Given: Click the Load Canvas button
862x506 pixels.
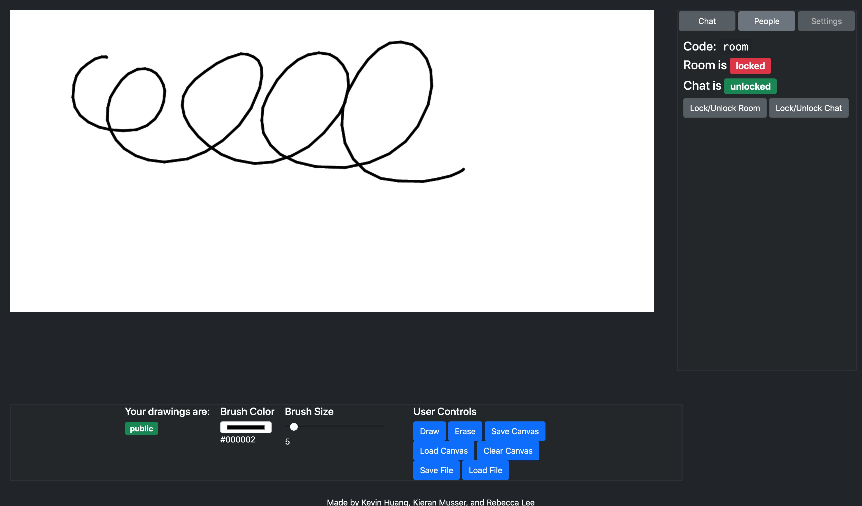Looking at the screenshot, I should point(443,451).
